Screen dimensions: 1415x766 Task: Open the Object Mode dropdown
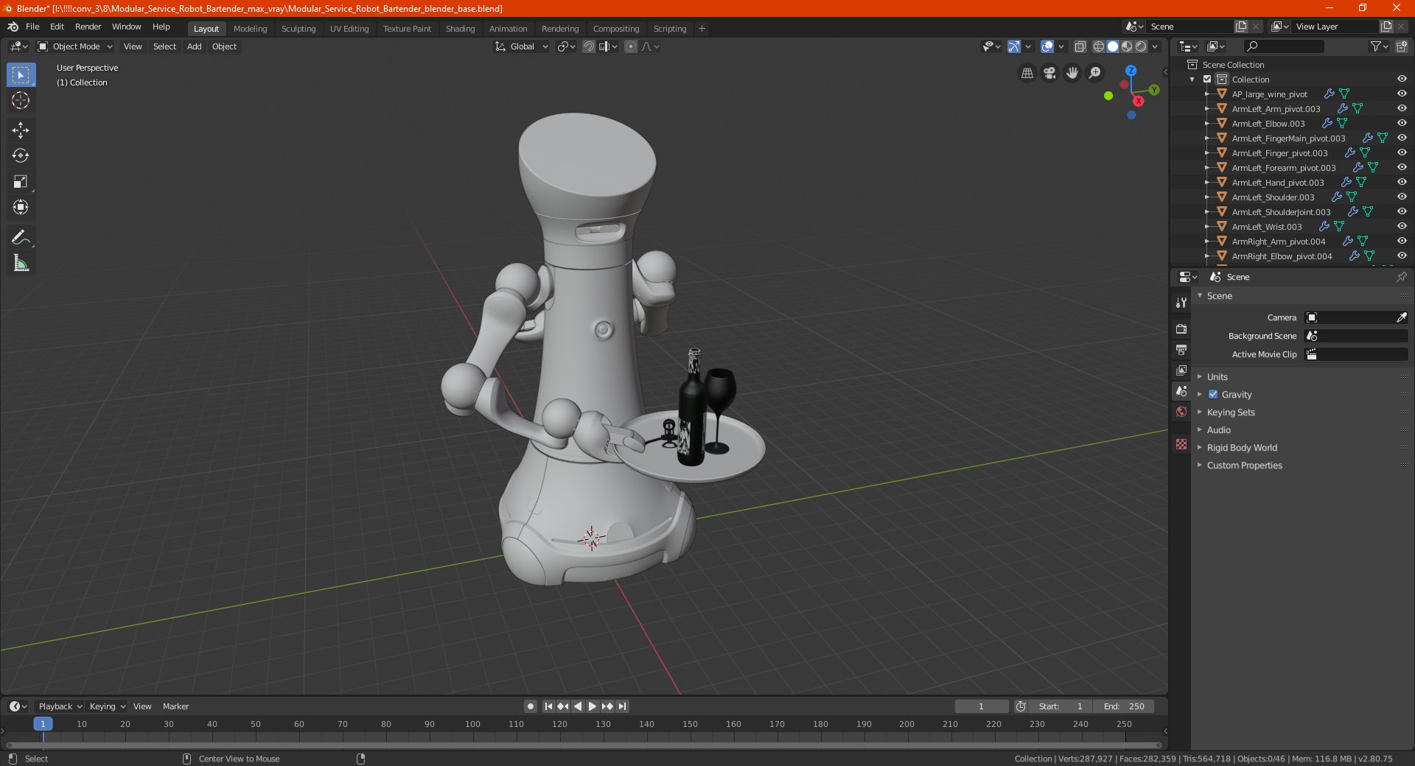click(x=75, y=46)
